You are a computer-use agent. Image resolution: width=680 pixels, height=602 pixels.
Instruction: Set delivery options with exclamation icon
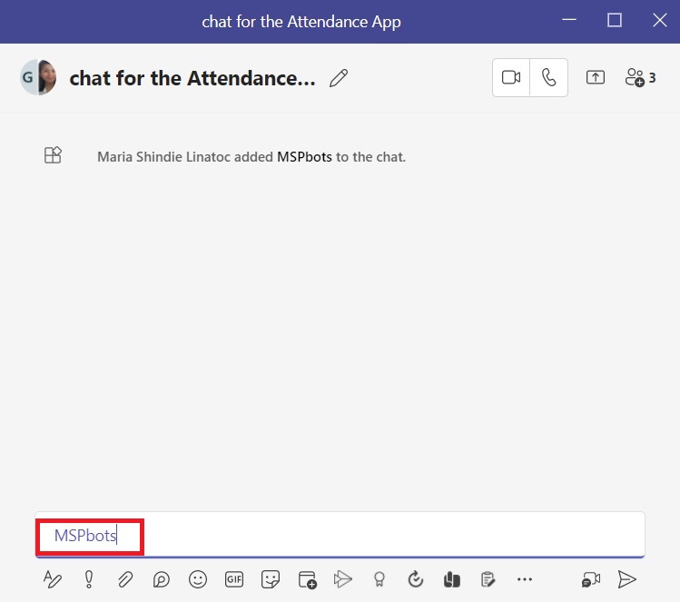click(x=89, y=579)
